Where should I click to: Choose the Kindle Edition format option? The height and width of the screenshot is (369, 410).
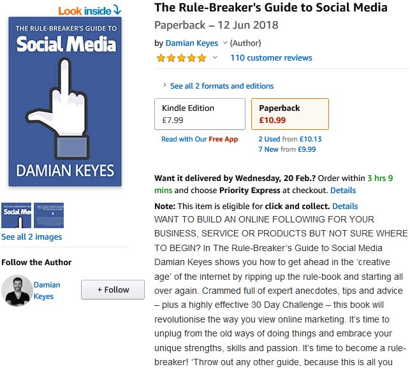point(200,113)
